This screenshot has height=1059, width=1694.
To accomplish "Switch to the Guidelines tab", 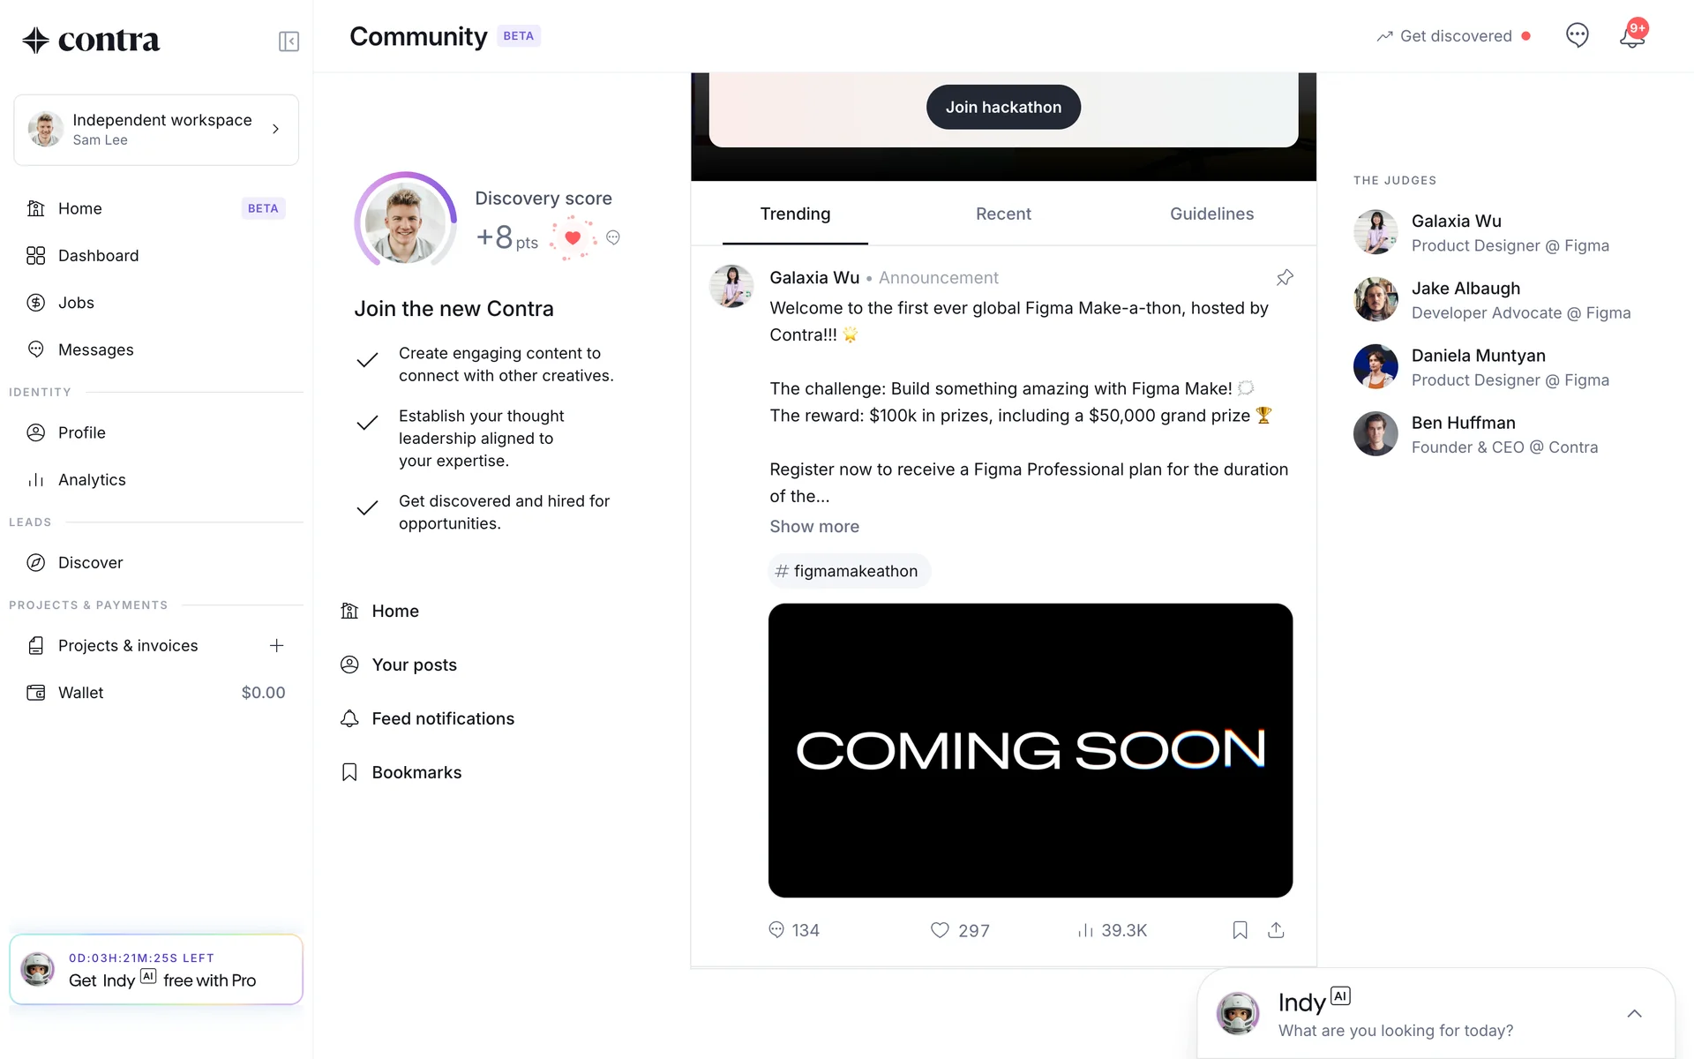I will [1211, 214].
